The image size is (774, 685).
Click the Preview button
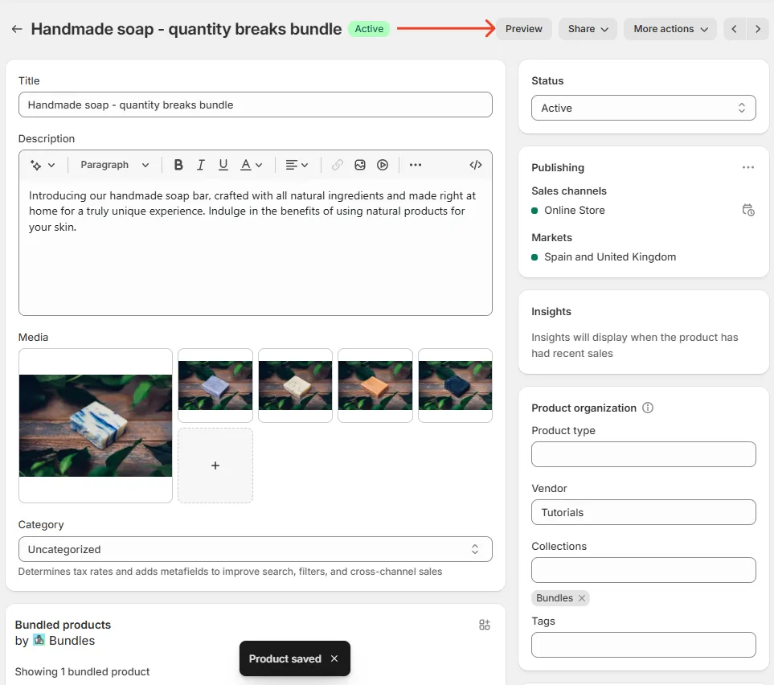click(x=523, y=29)
